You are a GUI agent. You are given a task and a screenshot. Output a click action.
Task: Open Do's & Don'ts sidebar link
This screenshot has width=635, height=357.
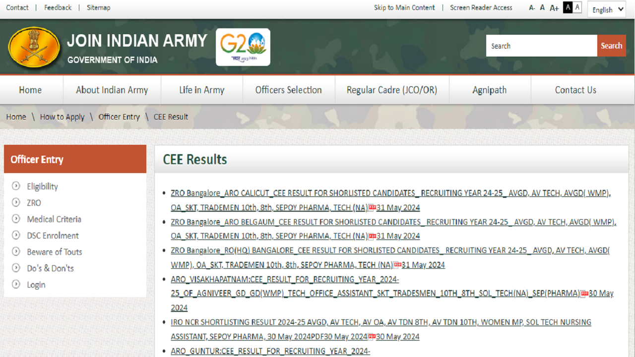coord(50,268)
